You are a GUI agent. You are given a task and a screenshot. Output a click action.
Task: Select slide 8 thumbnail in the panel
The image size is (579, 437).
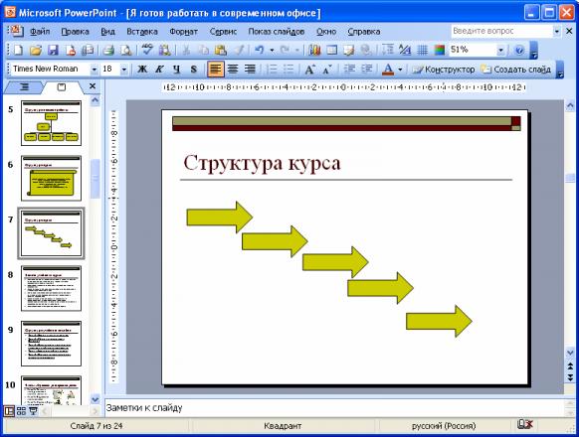tap(51, 288)
